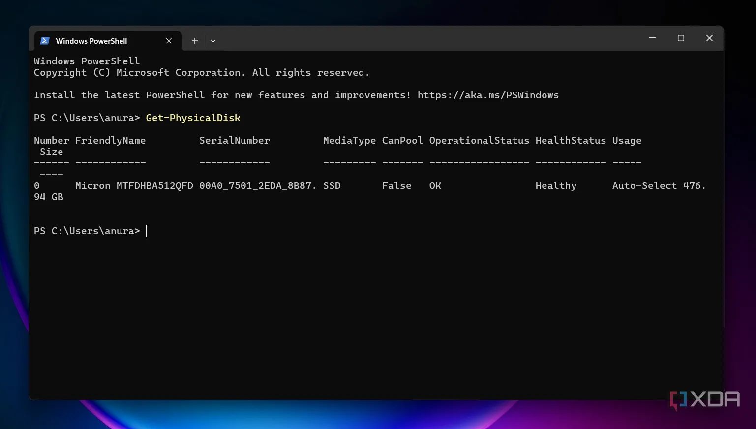756x429 pixels.
Task: Click the OperationalStatus column header
Action: [479, 140]
